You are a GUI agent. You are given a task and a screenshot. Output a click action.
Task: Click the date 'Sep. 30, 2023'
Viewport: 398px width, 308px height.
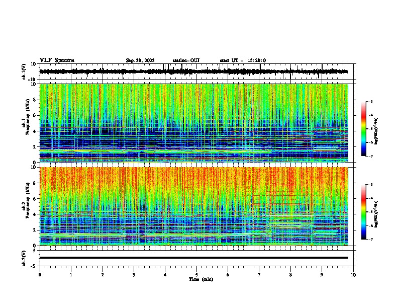(x=140, y=60)
